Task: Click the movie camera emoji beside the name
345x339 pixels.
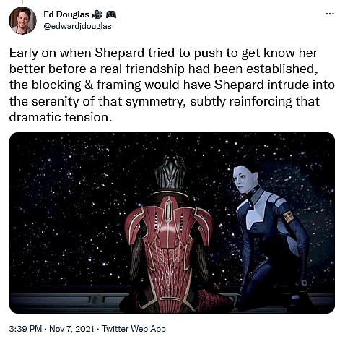Action: [97, 14]
